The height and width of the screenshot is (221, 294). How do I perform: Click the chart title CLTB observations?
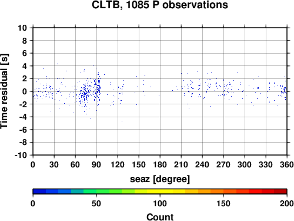point(160,5)
